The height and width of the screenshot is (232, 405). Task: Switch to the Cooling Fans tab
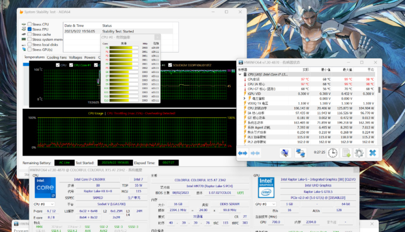(57, 58)
